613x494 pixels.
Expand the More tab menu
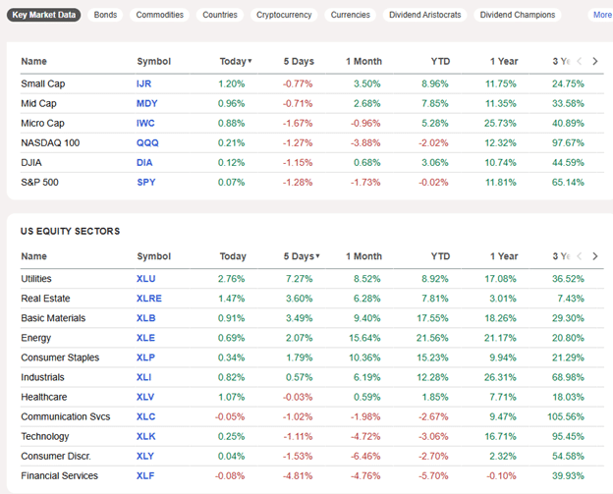tap(601, 15)
